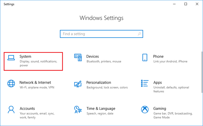Click 'Background, lock screen, colors' text
This screenshot has width=203, height=126.
coord(107,87)
